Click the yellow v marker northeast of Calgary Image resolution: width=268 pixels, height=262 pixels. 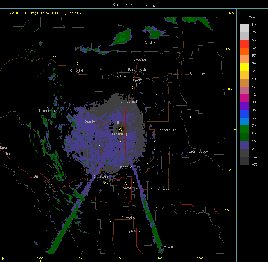[x=133, y=182]
